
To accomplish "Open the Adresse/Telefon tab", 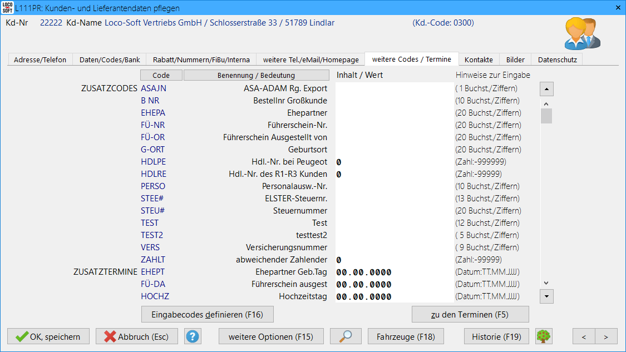I will pos(40,60).
